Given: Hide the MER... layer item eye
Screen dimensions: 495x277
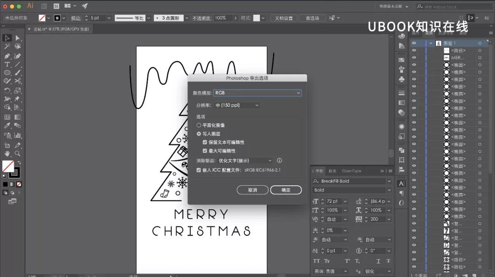Looking at the screenshot, I should pyautogui.click(x=414, y=58).
